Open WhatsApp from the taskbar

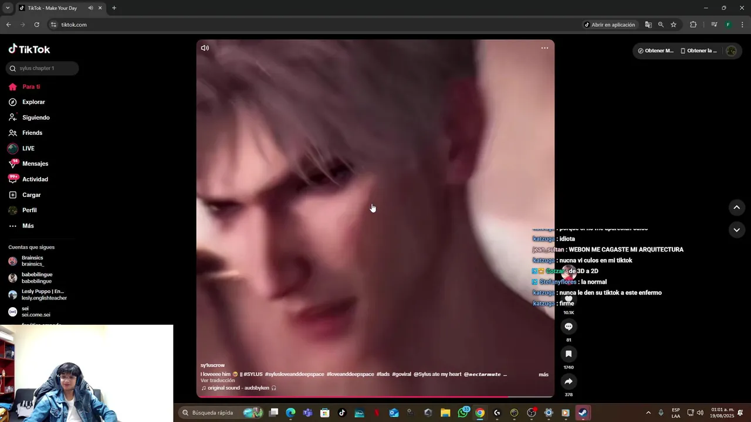pos(463,413)
